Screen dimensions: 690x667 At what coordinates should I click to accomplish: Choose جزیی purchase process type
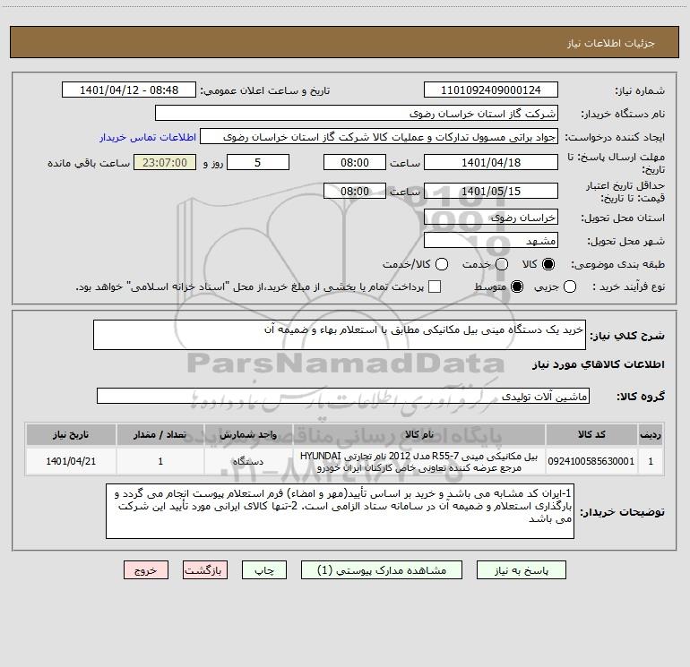(569, 287)
